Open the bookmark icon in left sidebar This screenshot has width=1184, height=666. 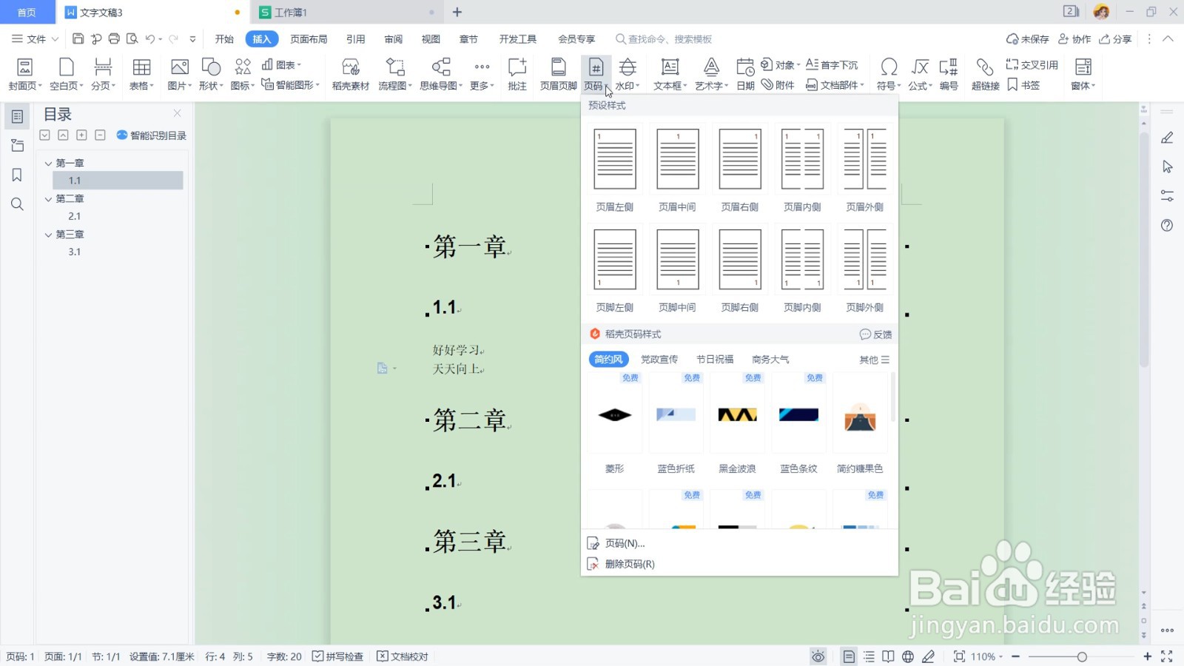(17, 175)
